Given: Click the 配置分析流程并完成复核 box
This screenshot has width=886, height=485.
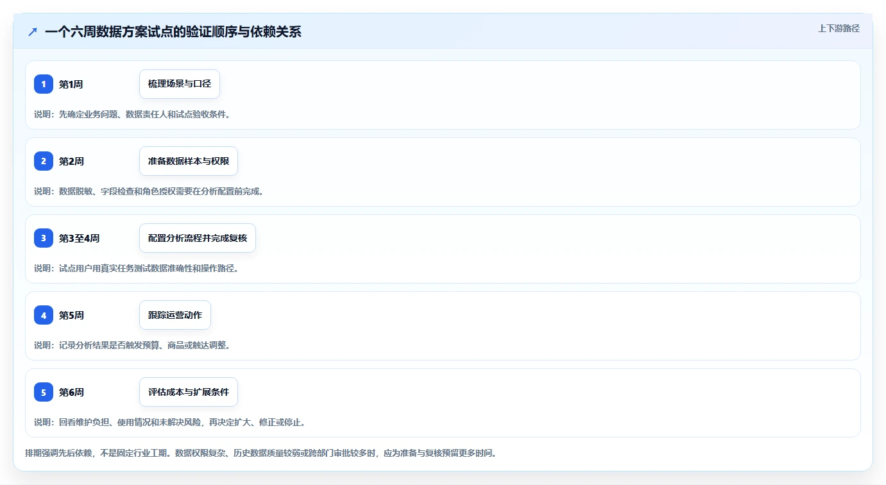Looking at the screenshot, I should pyautogui.click(x=198, y=238).
